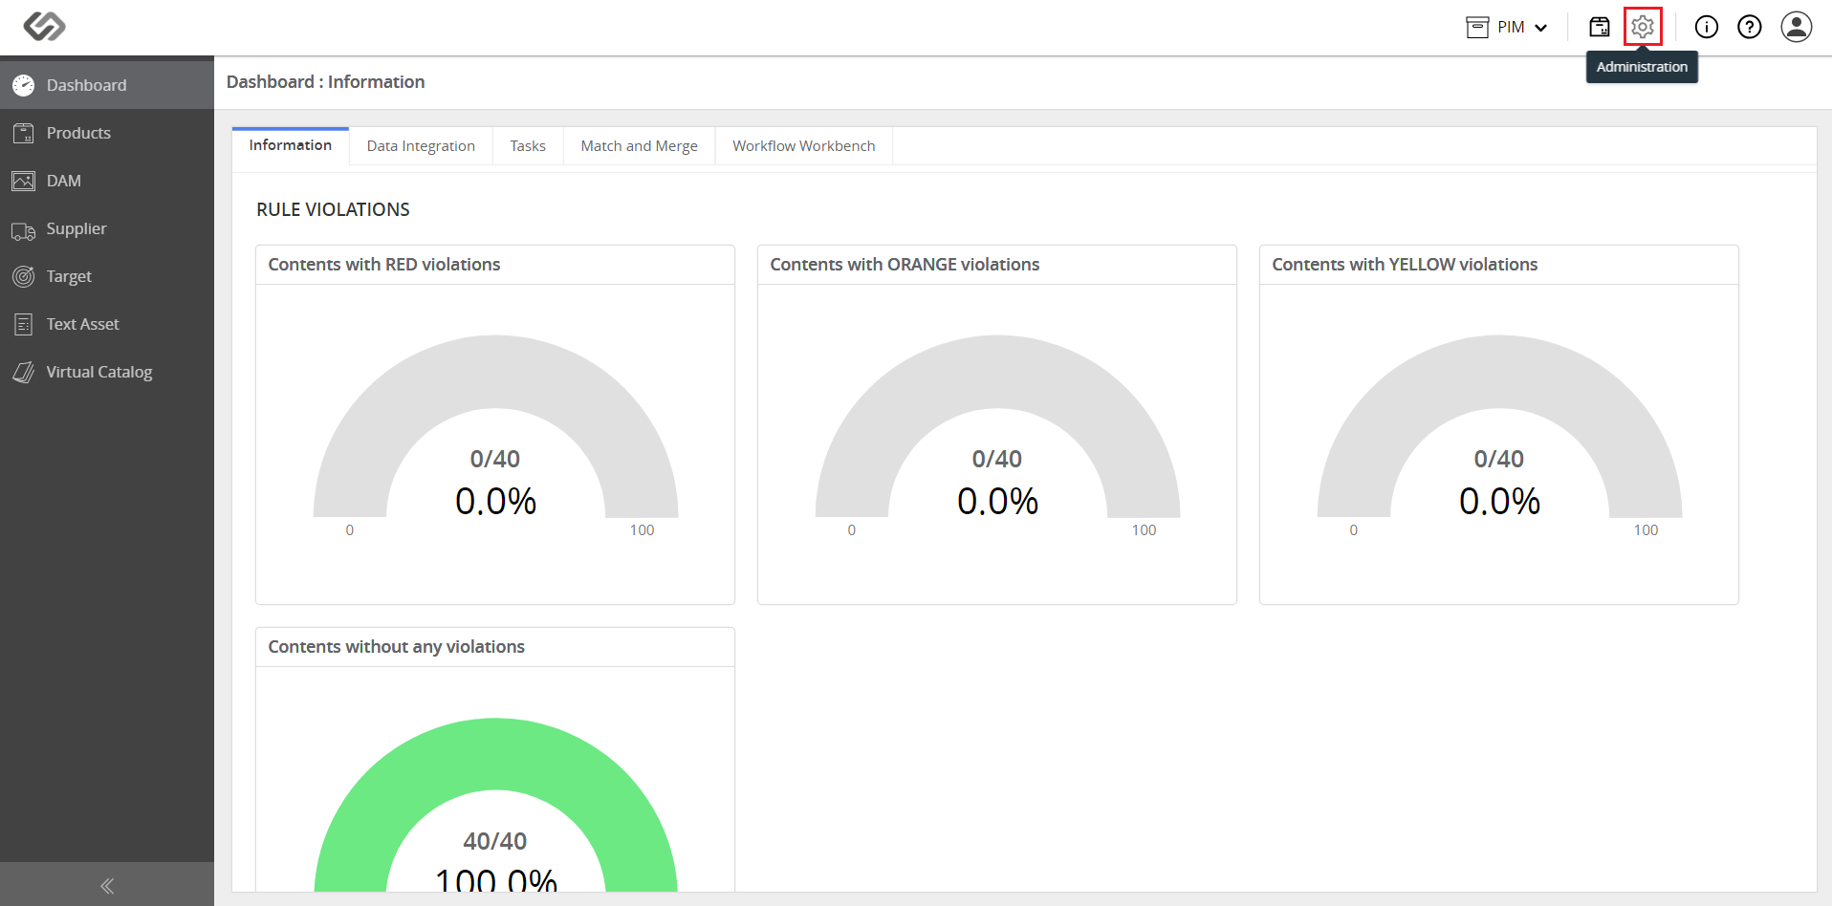
Task: Click the green no-violations gauge chart
Action: coord(495,805)
